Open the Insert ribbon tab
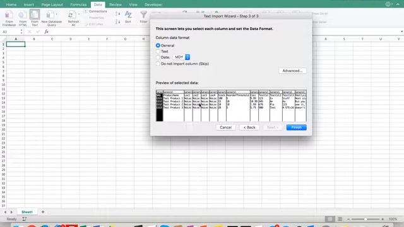 [28, 4]
